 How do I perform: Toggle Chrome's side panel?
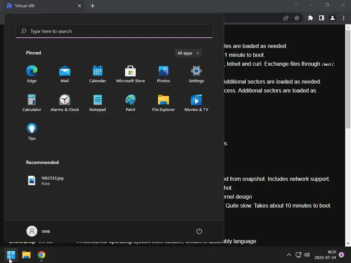point(322,18)
